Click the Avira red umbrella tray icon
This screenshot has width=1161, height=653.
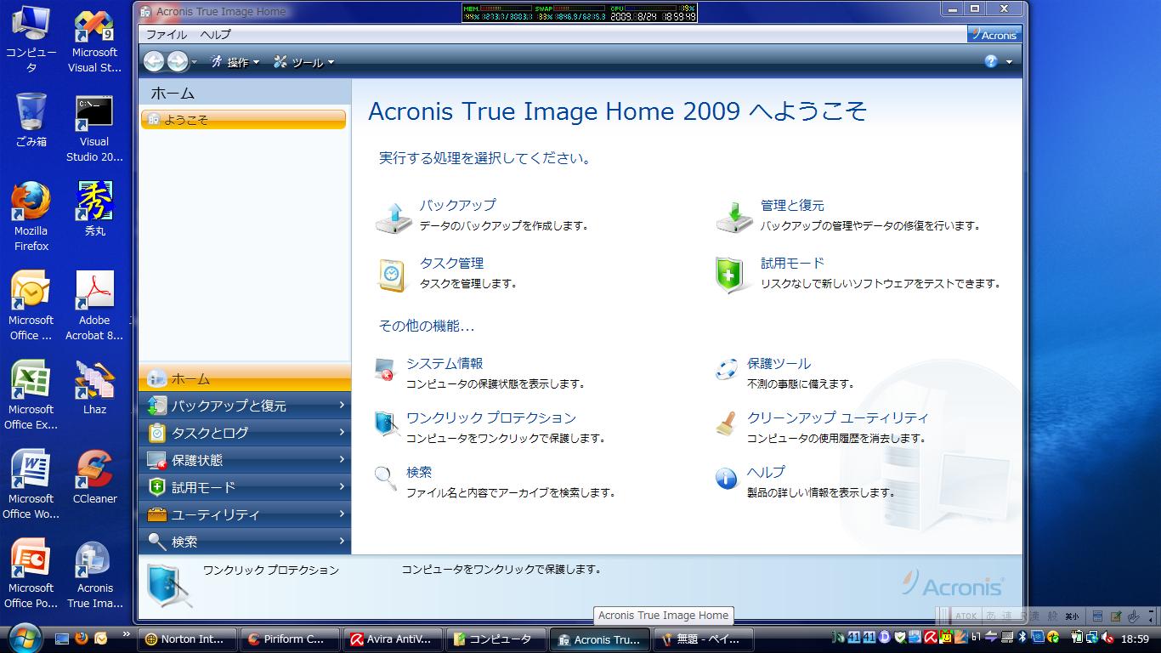click(x=931, y=638)
